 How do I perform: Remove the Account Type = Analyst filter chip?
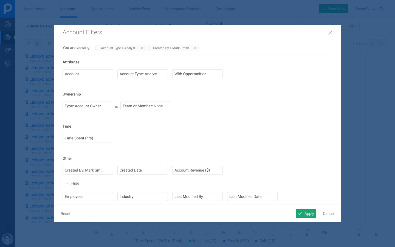142,48
